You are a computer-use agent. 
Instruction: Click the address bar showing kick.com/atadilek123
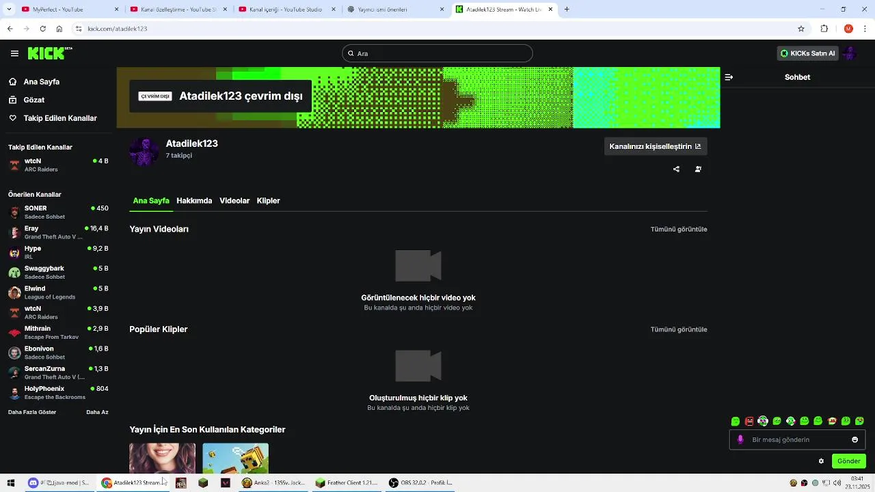438,29
